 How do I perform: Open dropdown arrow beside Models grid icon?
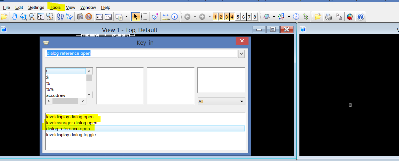click(x=289, y=17)
